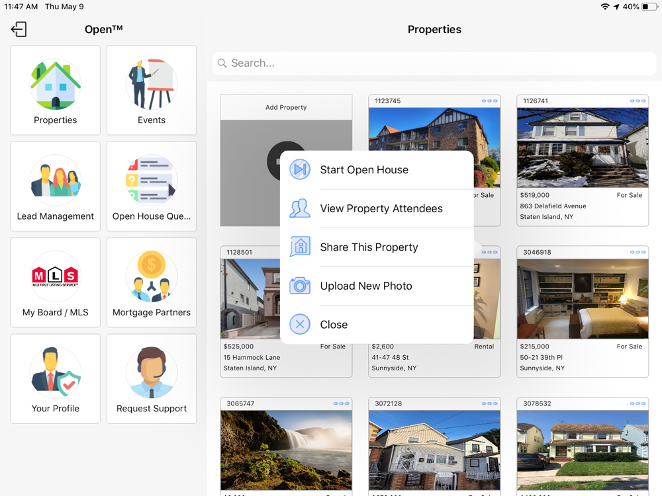This screenshot has height=496, width=662.
Task: Tap the Wi-Fi status icon
Action: pos(605,7)
